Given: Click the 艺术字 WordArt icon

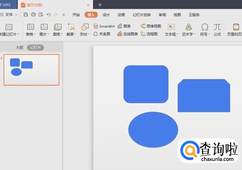Looking at the screenshot, I should 189,27.
